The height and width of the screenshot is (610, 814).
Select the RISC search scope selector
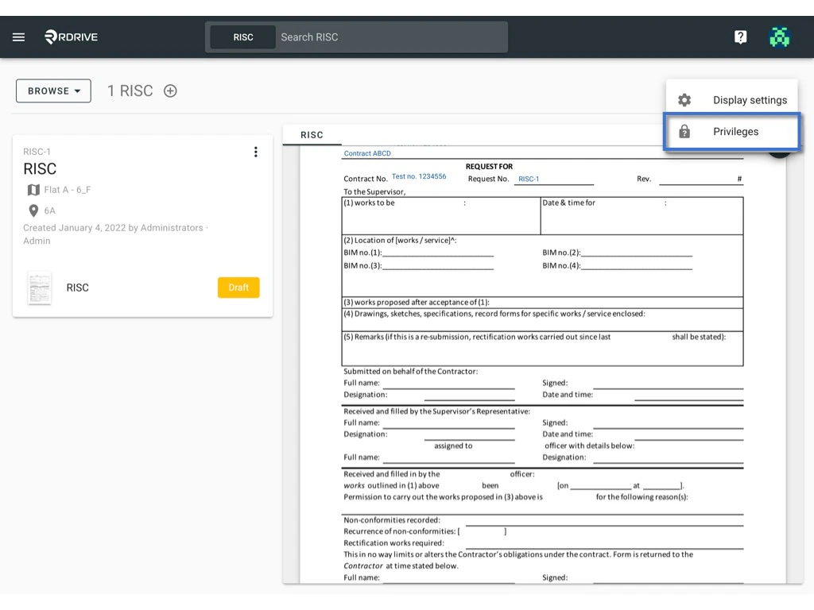[x=243, y=37]
